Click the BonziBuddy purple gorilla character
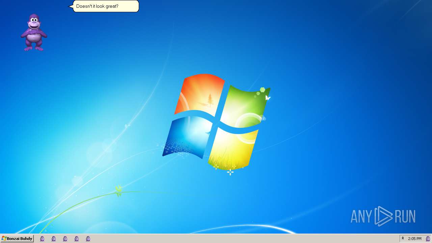432x243 pixels. [x=34, y=32]
